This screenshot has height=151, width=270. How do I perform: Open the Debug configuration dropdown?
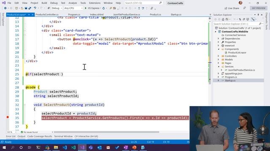point(57,8)
